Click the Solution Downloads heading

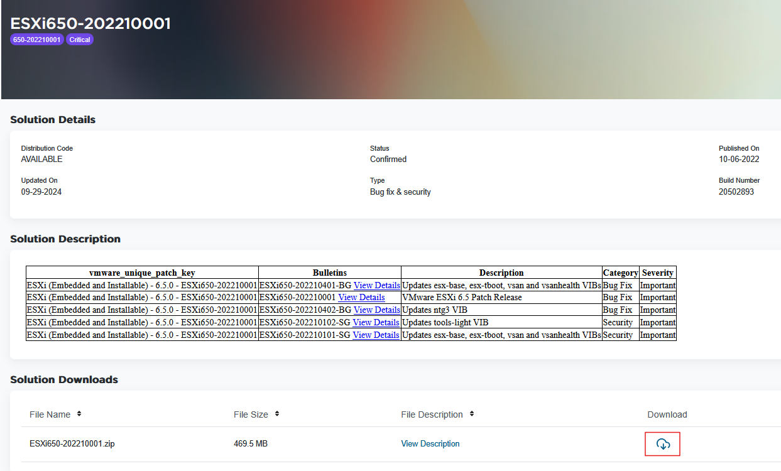tap(64, 379)
